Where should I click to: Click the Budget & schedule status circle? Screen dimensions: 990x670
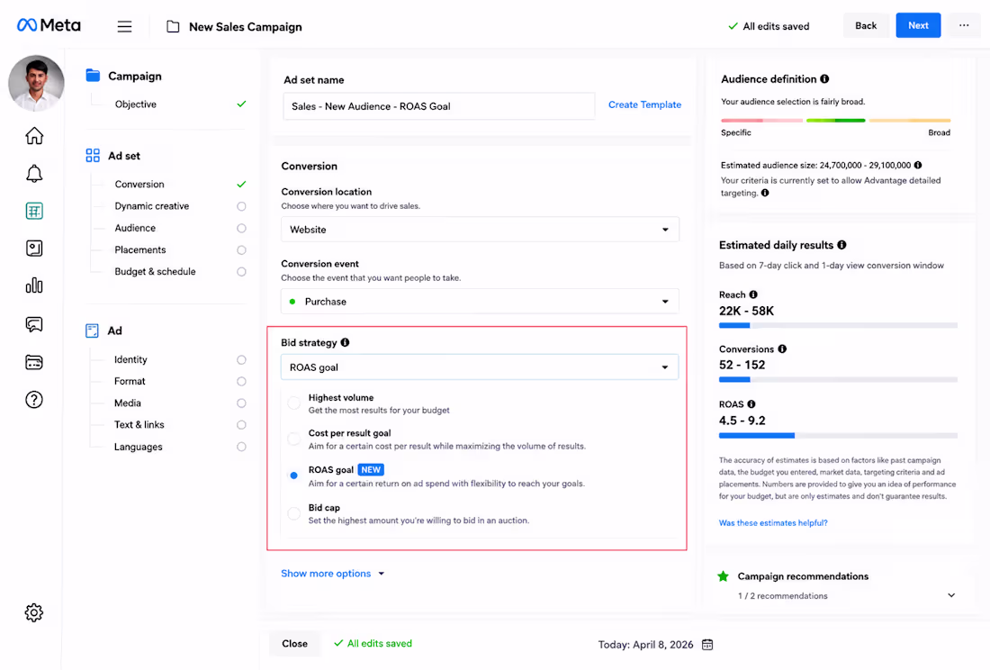[241, 272]
